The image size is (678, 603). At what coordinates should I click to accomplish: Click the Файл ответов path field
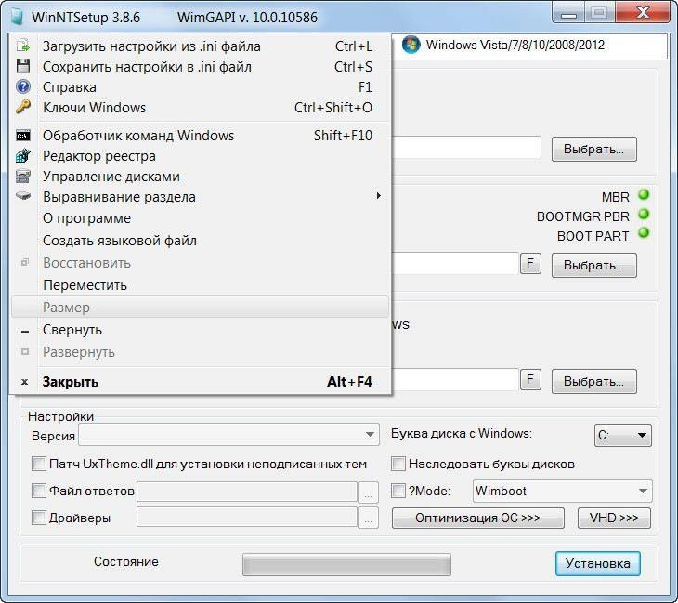click(x=247, y=492)
